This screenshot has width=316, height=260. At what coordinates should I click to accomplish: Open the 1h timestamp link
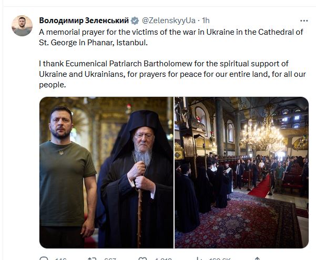[205, 21]
